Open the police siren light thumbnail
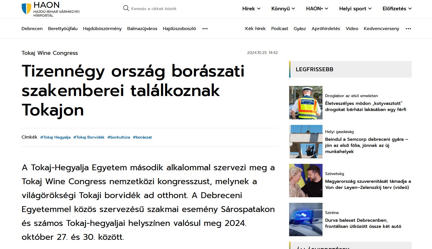Image resolution: width=432 pixels, height=249 pixels. (306, 220)
